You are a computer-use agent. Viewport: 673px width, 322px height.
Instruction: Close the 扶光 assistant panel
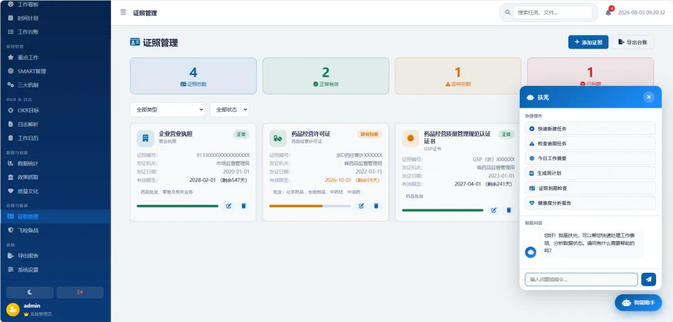(x=649, y=97)
